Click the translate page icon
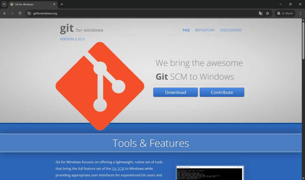The width and height of the screenshot is (305, 180). tap(261, 13)
